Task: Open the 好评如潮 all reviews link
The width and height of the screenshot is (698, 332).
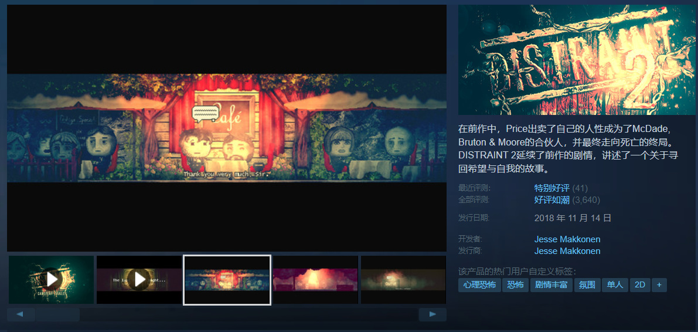Action: pyautogui.click(x=551, y=200)
